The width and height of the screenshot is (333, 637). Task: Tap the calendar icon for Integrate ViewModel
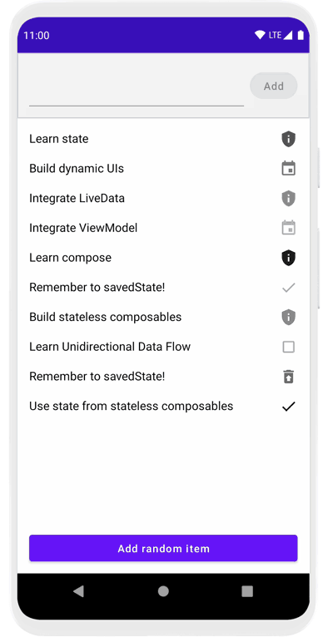pyautogui.click(x=288, y=228)
